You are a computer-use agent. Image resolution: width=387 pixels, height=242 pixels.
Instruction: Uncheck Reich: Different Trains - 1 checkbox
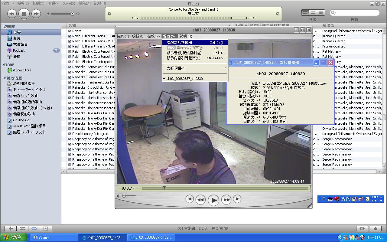click(70, 36)
